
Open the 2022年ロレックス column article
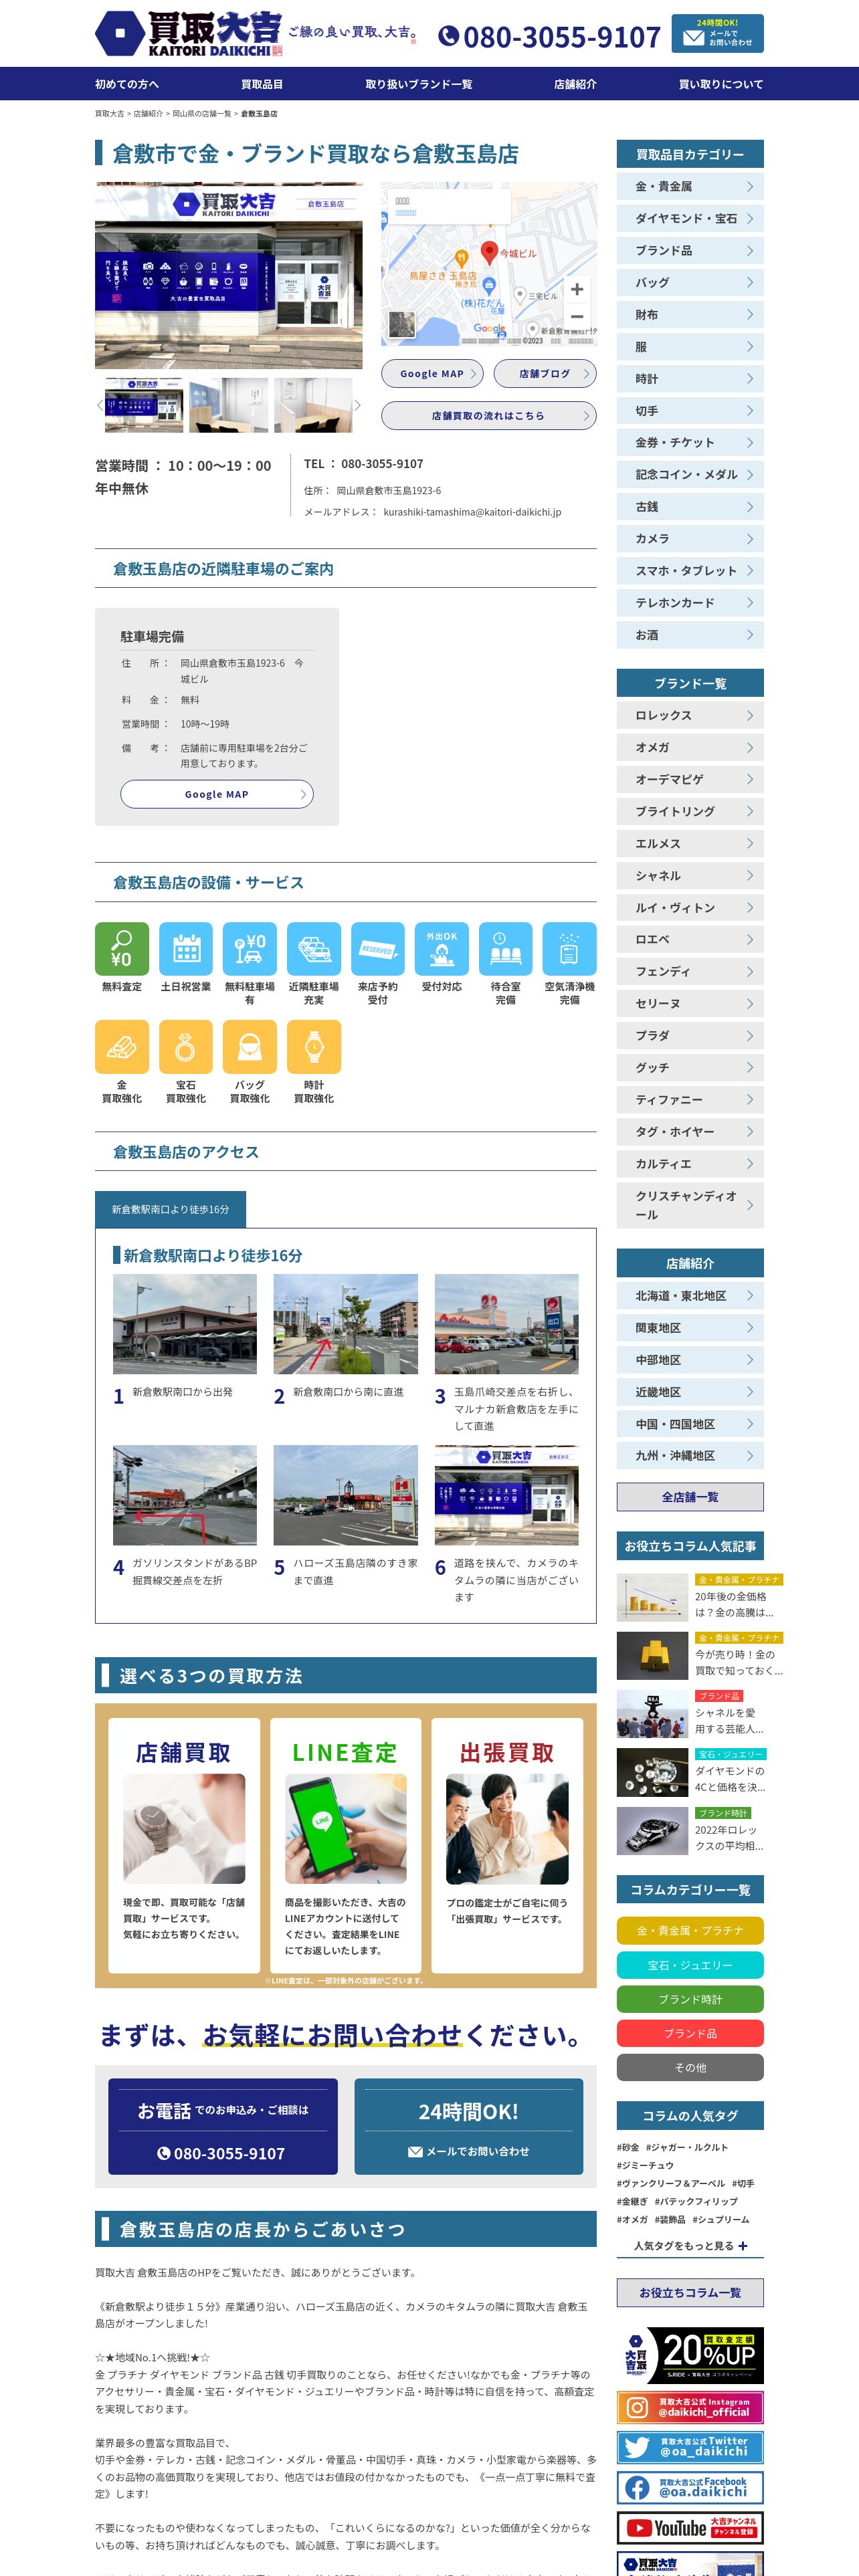(x=690, y=1830)
